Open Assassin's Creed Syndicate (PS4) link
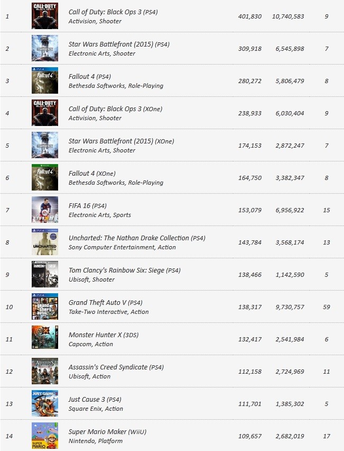 tap(116, 367)
